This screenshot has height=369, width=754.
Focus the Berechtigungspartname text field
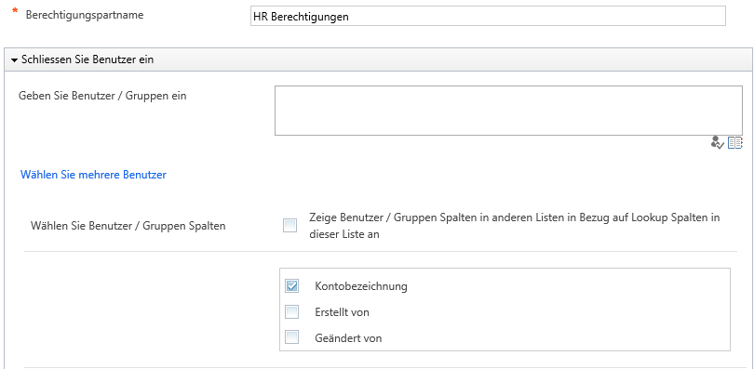[x=488, y=16]
